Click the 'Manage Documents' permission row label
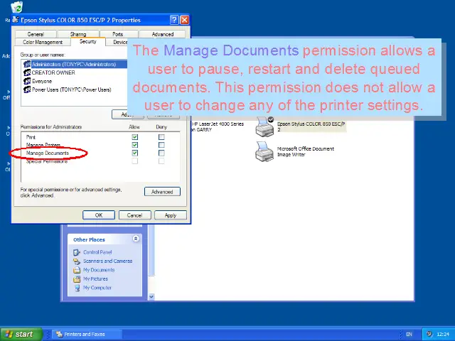The image size is (455, 341). [48, 153]
